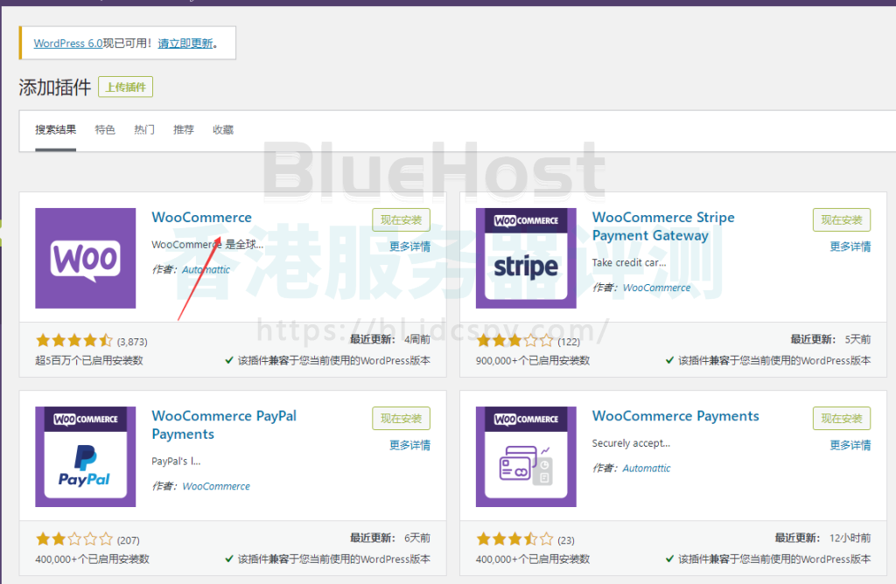Open the WooCommerce plugin title link
This screenshot has width=896, height=584.
point(202,218)
